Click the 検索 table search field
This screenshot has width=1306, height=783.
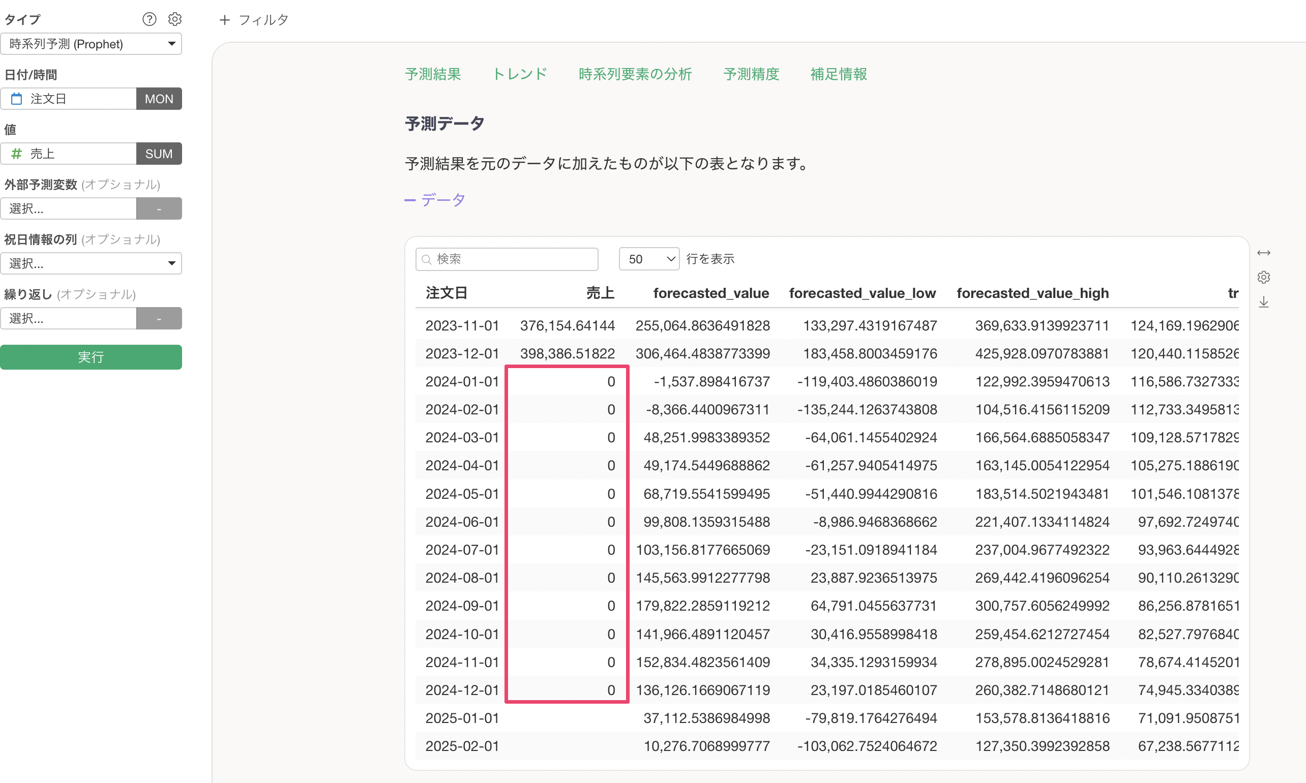(507, 259)
